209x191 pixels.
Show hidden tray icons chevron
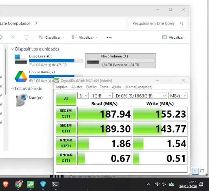148,184
